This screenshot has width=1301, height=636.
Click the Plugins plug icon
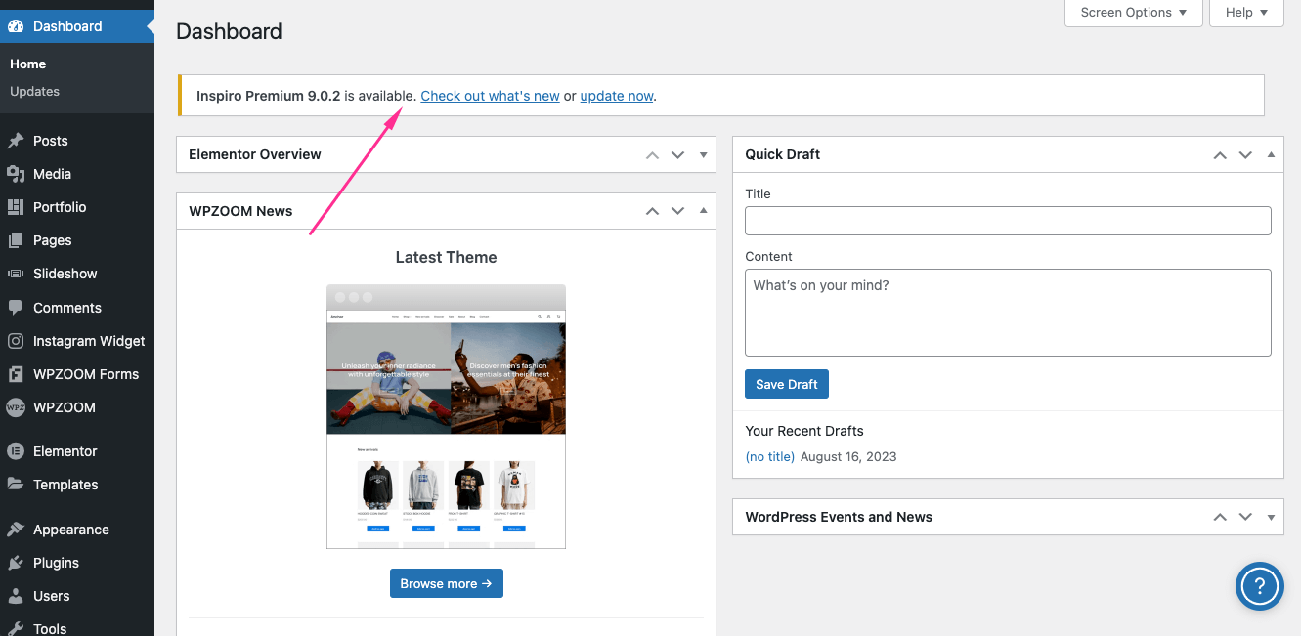click(16, 563)
